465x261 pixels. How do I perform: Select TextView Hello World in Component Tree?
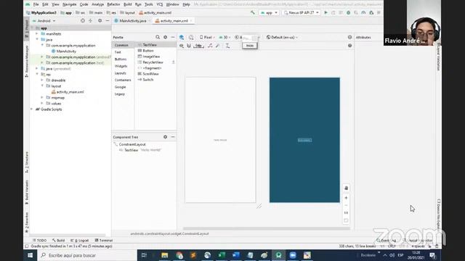140,150
